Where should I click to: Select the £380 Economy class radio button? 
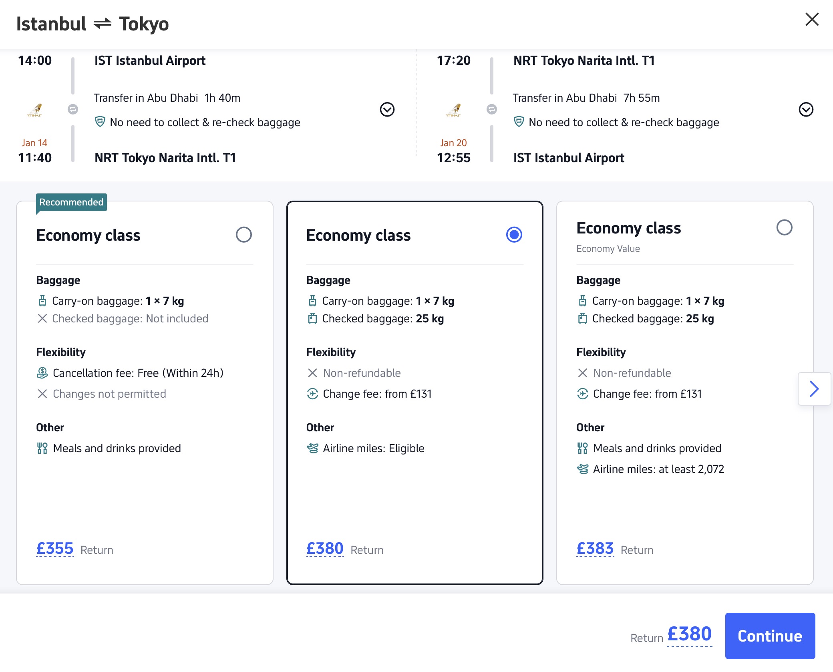(514, 235)
